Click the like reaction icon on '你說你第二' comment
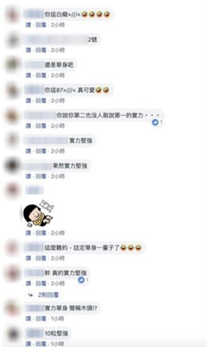The width and height of the screenshot is (207, 347). tap(155, 122)
